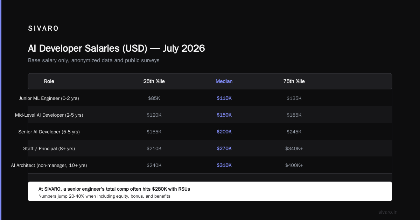The height and width of the screenshot is (220, 420).
Task: Select the $400K+ 75th percentile value
Action: pyautogui.click(x=294, y=165)
